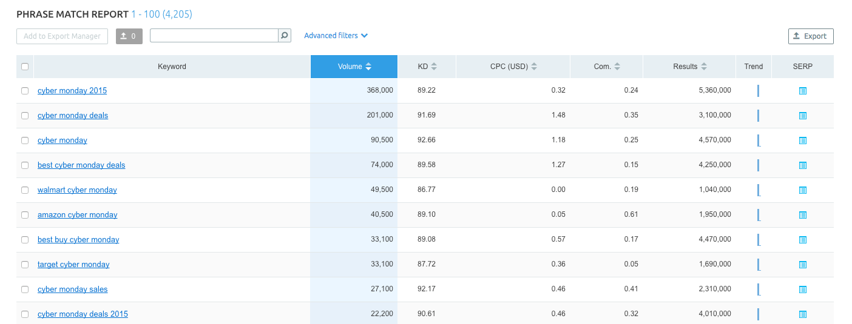Sort by CPC (USD) column
Viewport: 852px width, 324px height.
513,67
